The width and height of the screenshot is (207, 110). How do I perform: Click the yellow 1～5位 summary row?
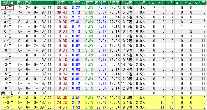[x=104, y=107]
